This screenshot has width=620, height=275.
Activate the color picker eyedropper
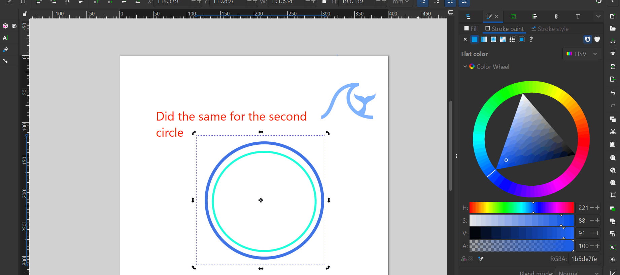coord(481,259)
